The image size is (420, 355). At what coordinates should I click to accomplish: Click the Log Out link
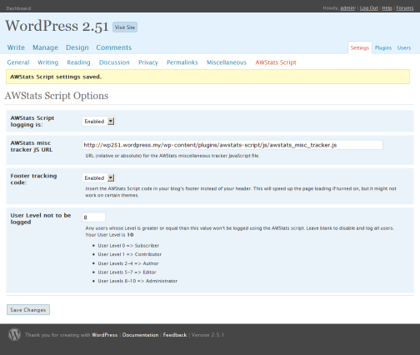pyautogui.click(x=369, y=8)
